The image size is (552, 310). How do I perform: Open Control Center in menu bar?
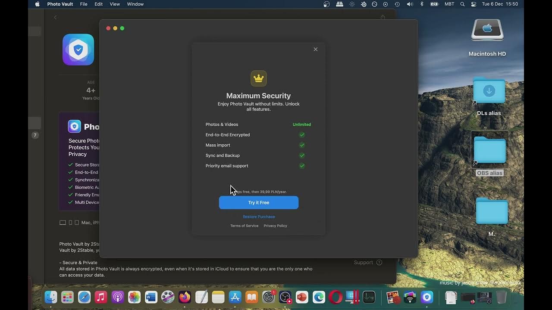474,4
